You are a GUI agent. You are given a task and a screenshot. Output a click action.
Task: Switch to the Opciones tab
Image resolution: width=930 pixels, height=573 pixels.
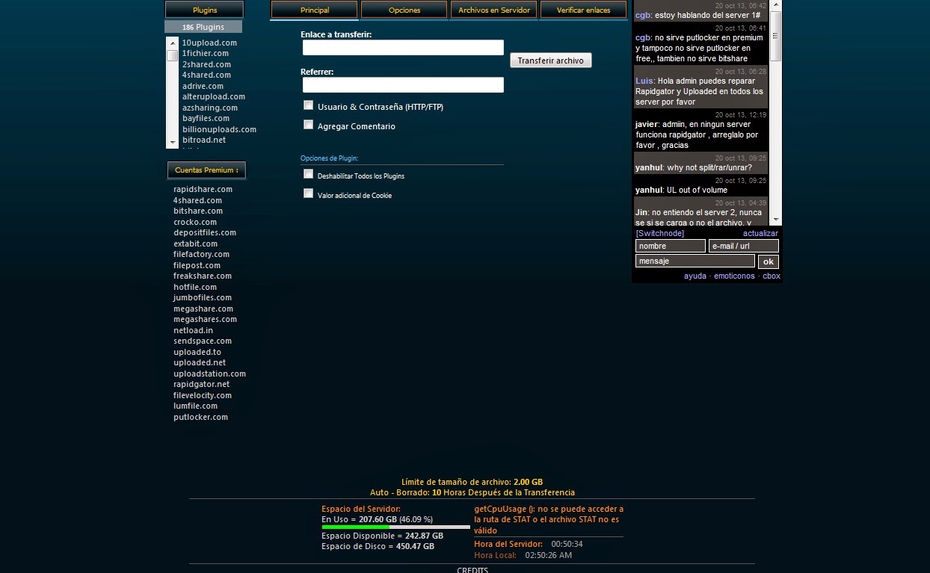pyautogui.click(x=404, y=10)
